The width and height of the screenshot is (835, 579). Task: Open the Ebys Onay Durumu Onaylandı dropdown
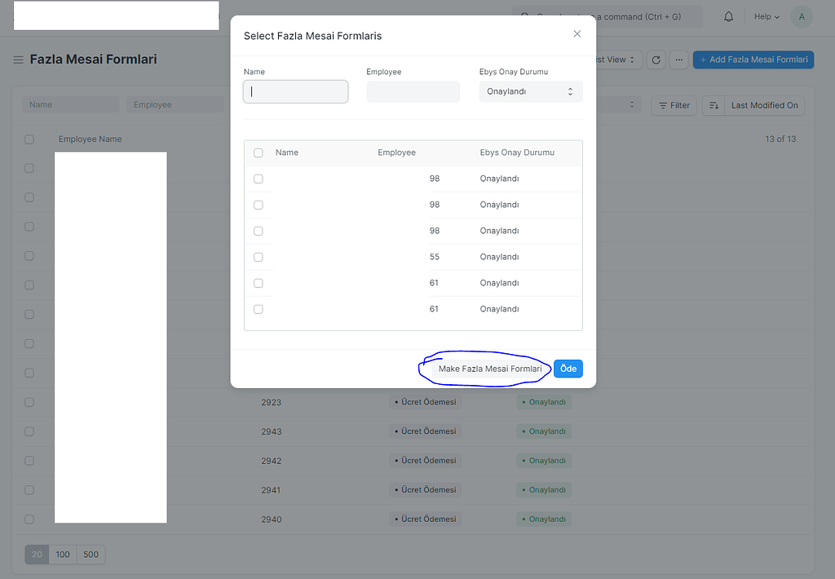pos(530,91)
